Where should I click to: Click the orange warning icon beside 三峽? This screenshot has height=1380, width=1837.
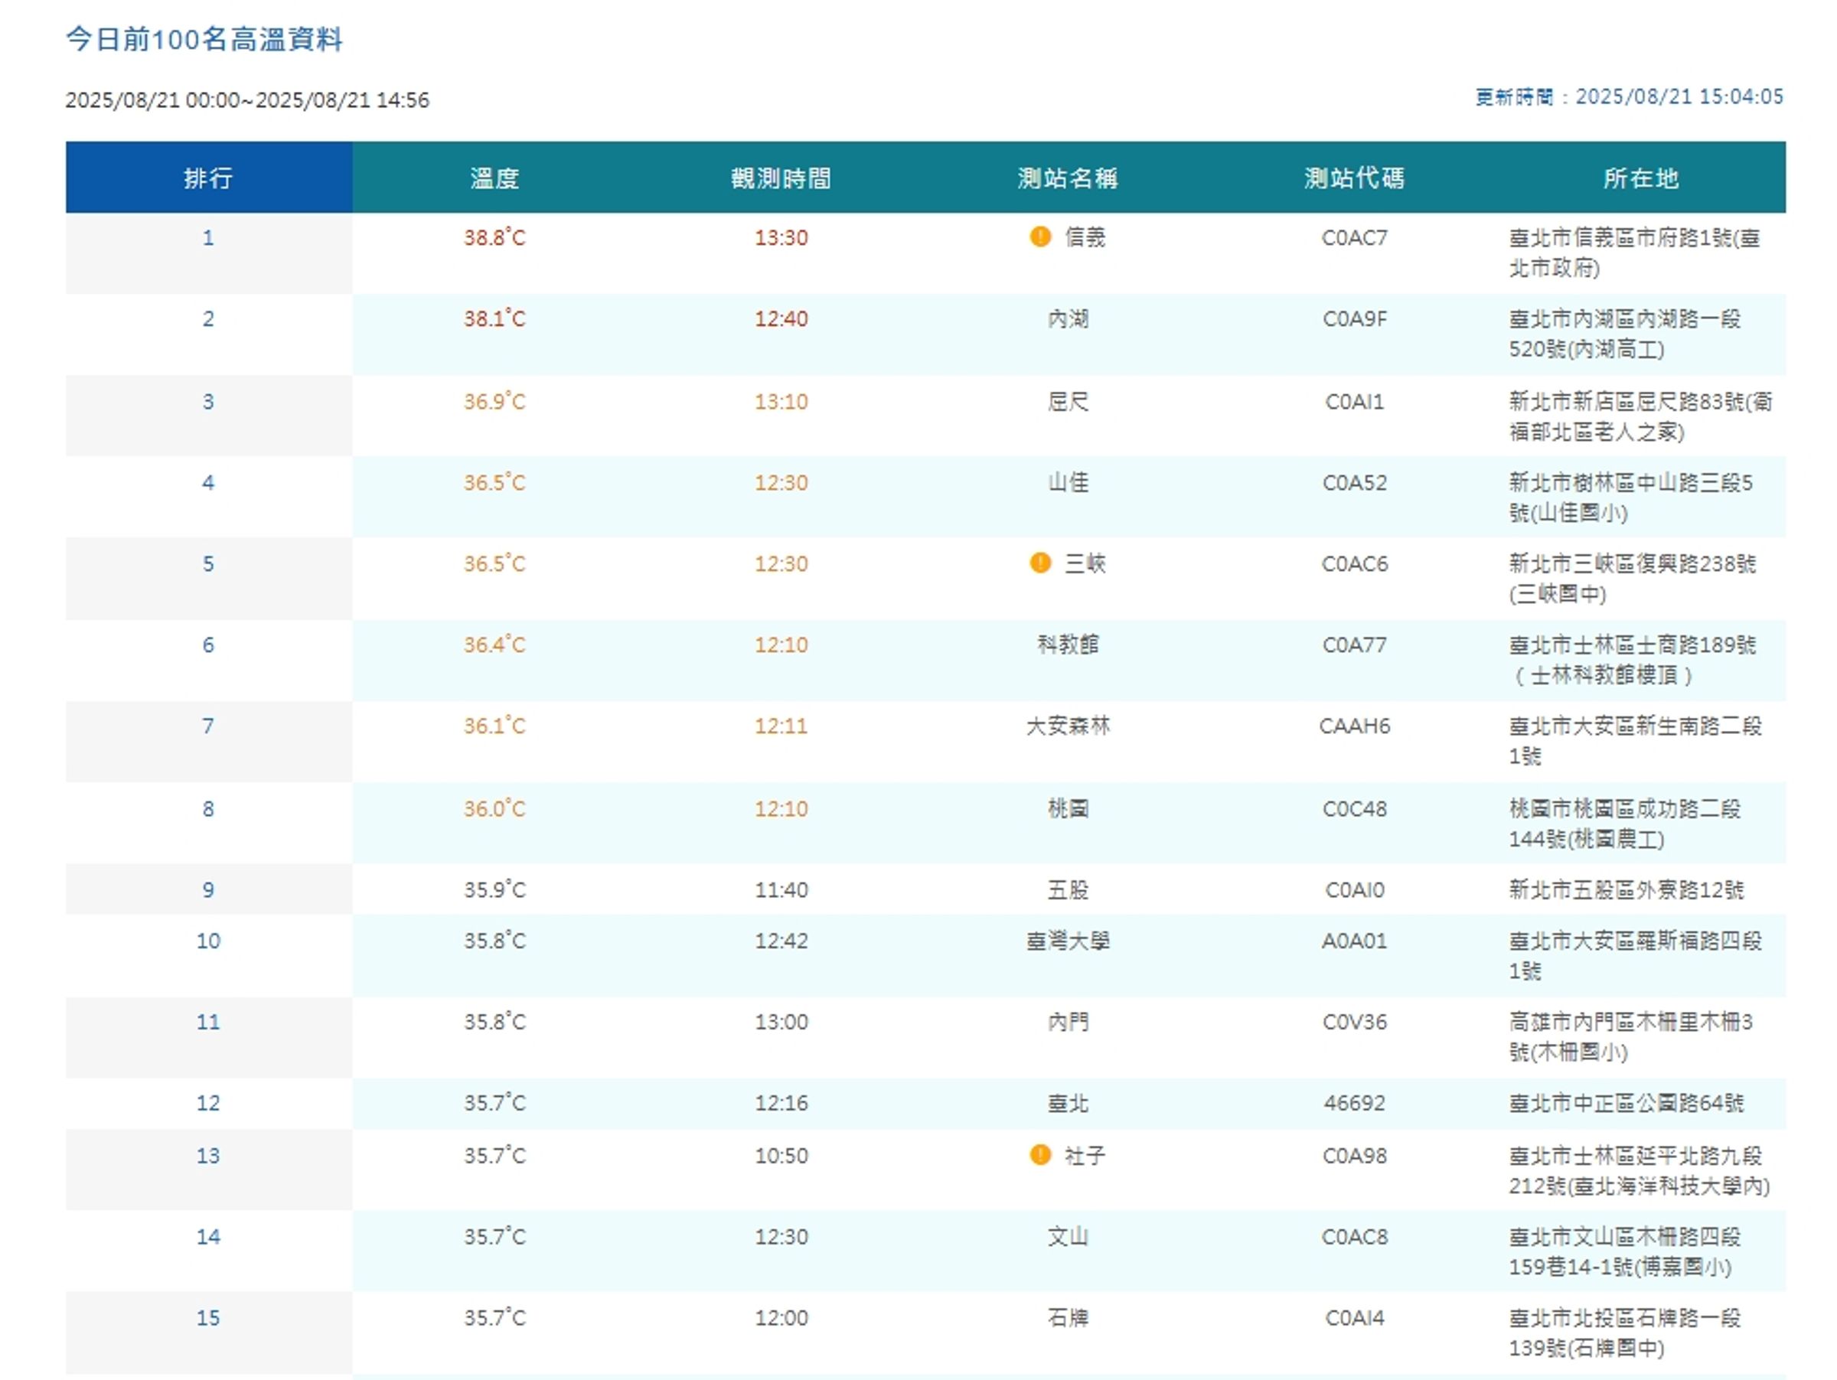tap(1039, 563)
